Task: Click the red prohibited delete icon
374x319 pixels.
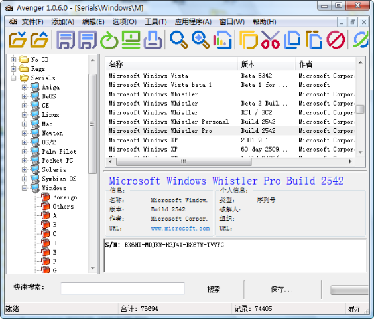Action: click(x=336, y=39)
